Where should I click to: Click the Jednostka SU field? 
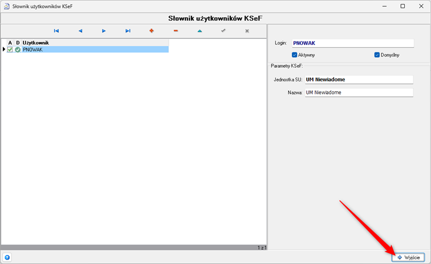click(358, 80)
